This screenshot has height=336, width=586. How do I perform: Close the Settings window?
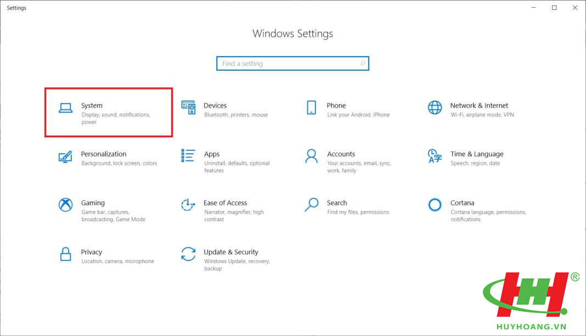click(575, 8)
